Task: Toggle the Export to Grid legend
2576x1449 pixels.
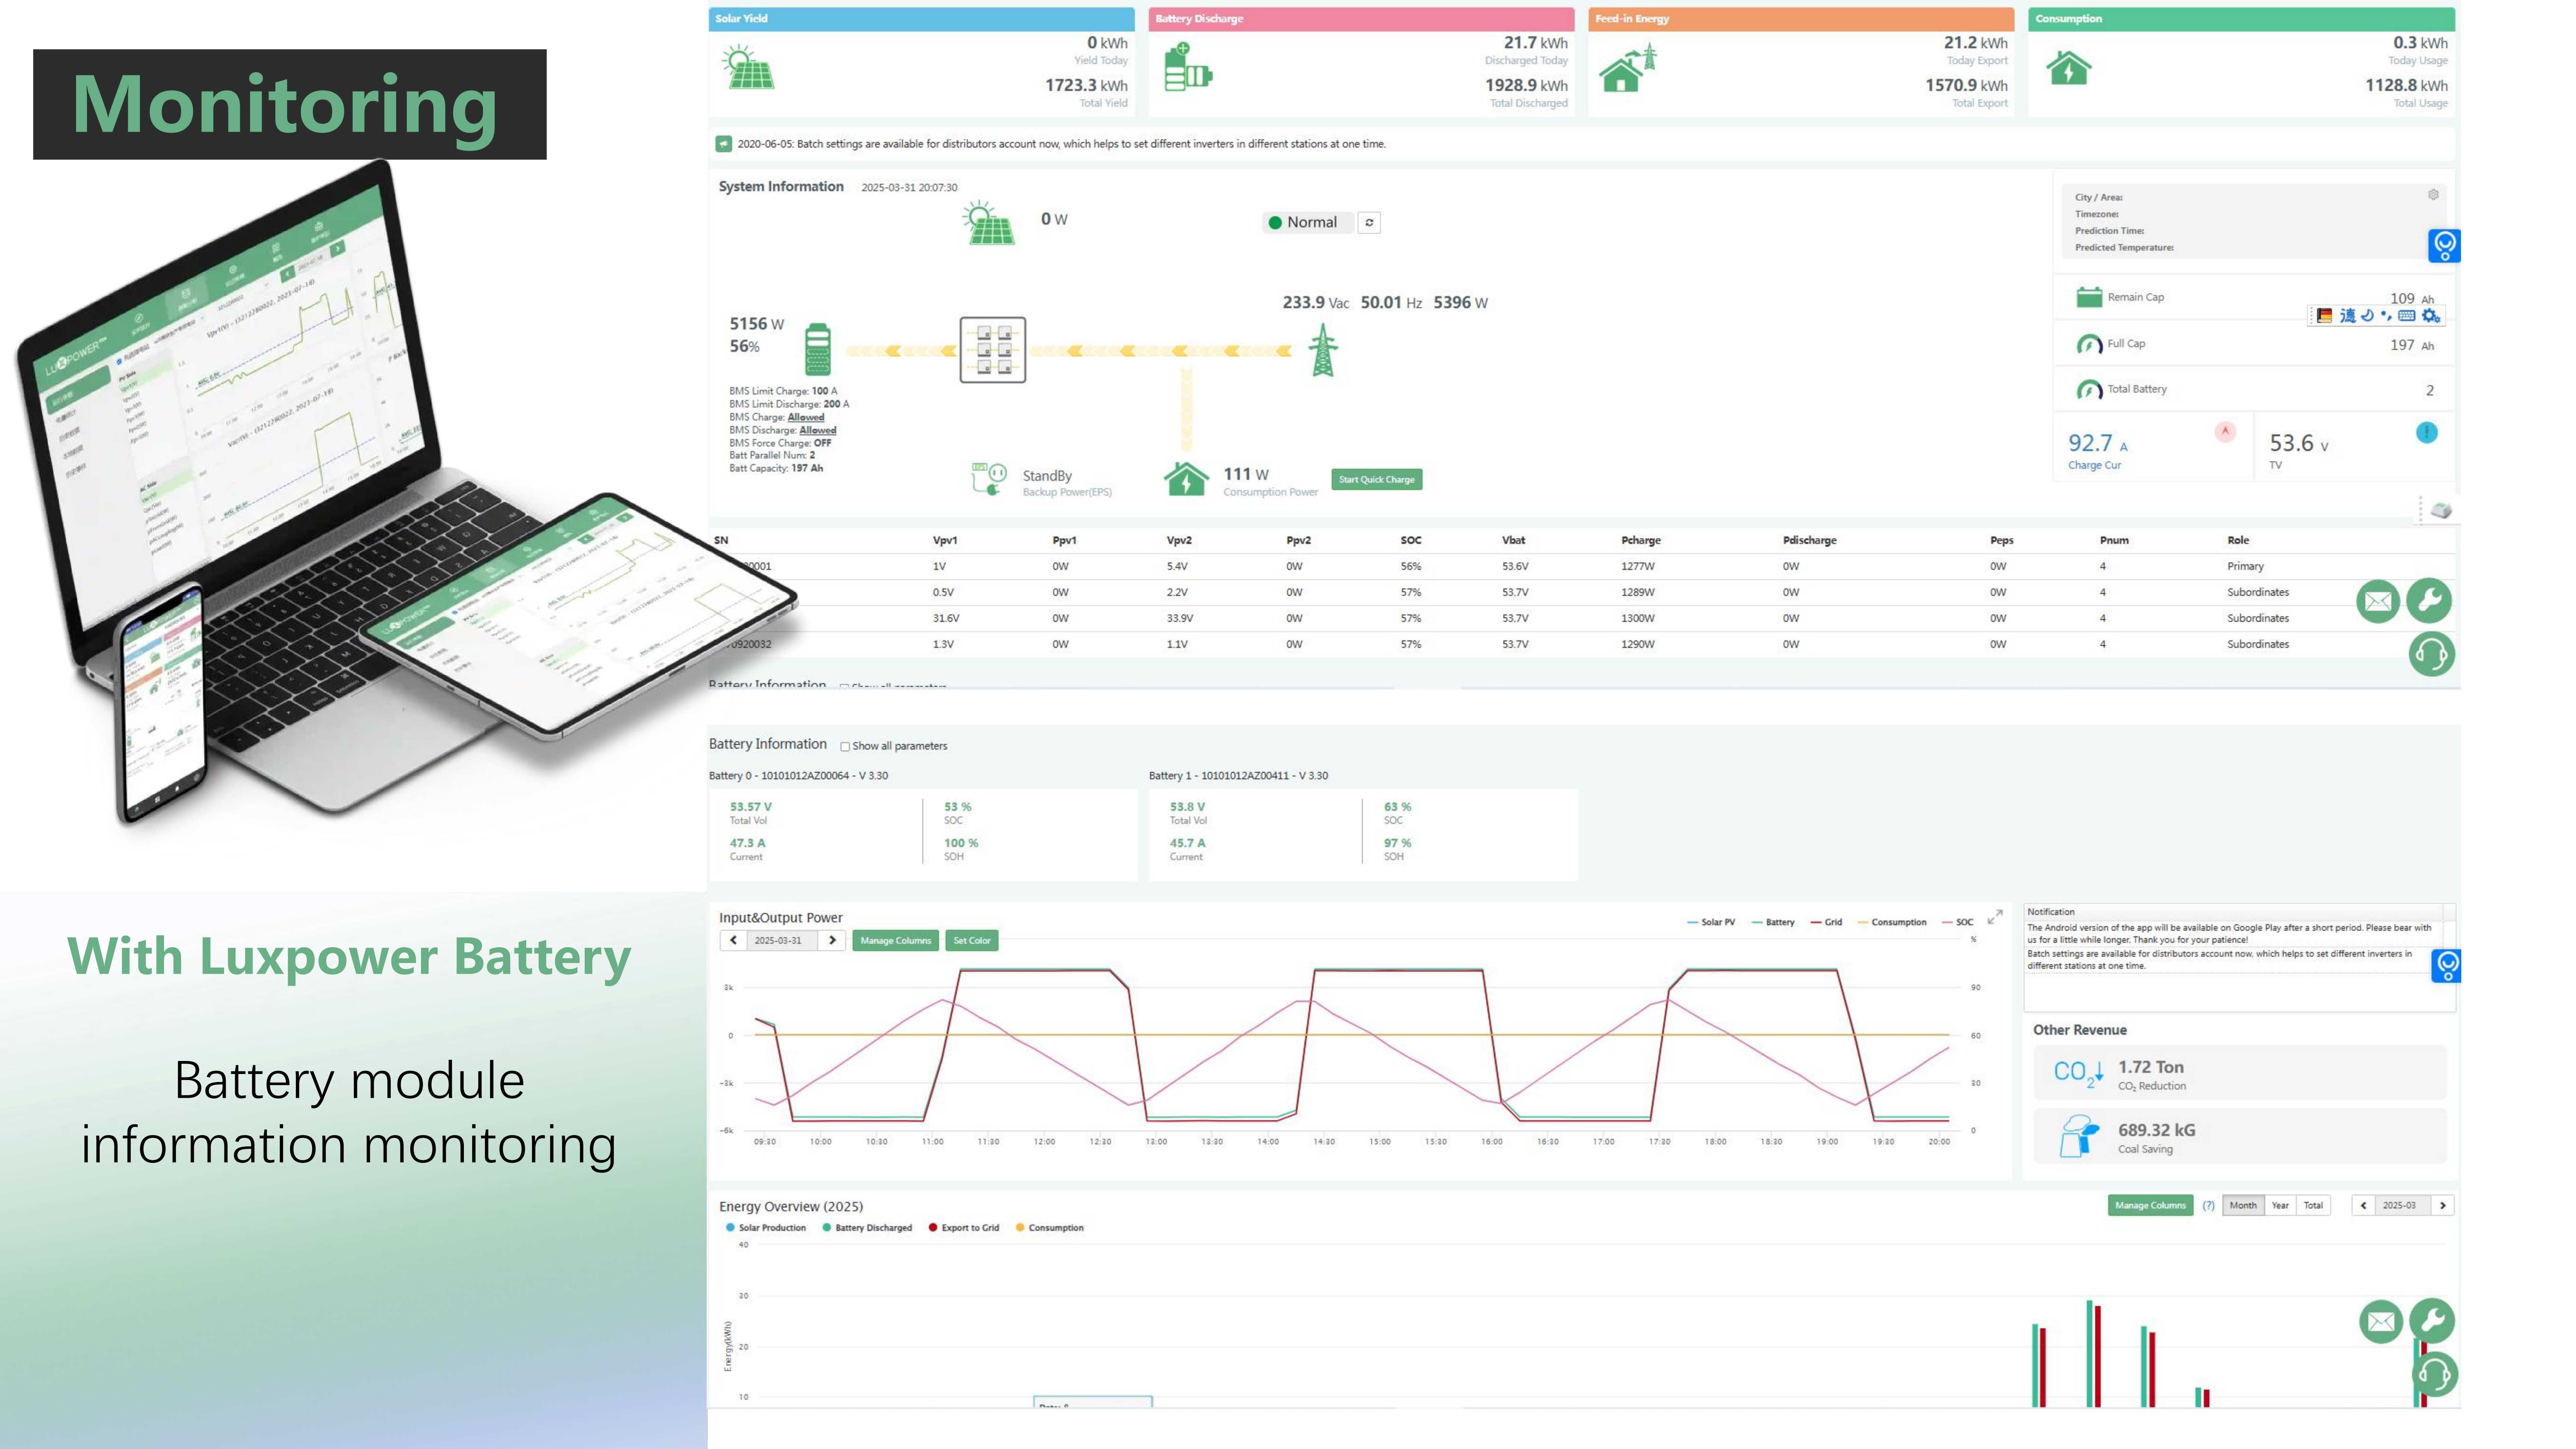Action: 964,1228
